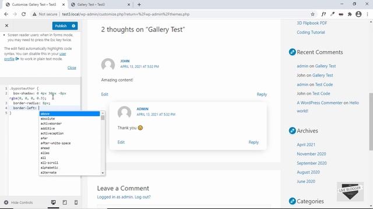This screenshot has height=209, width=373.
Task: Click the Recent Comments widget pencil icon
Action: 293,52
